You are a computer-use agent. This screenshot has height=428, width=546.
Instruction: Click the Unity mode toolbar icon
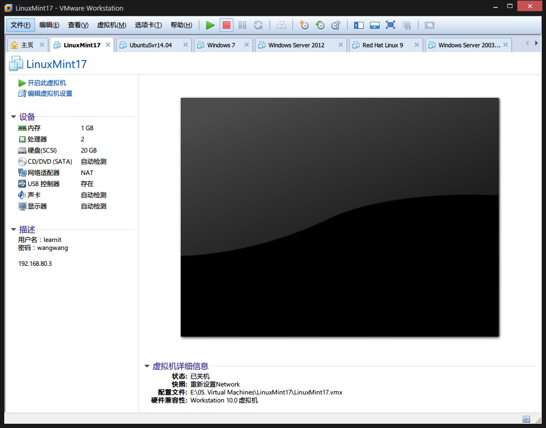coord(406,25)
